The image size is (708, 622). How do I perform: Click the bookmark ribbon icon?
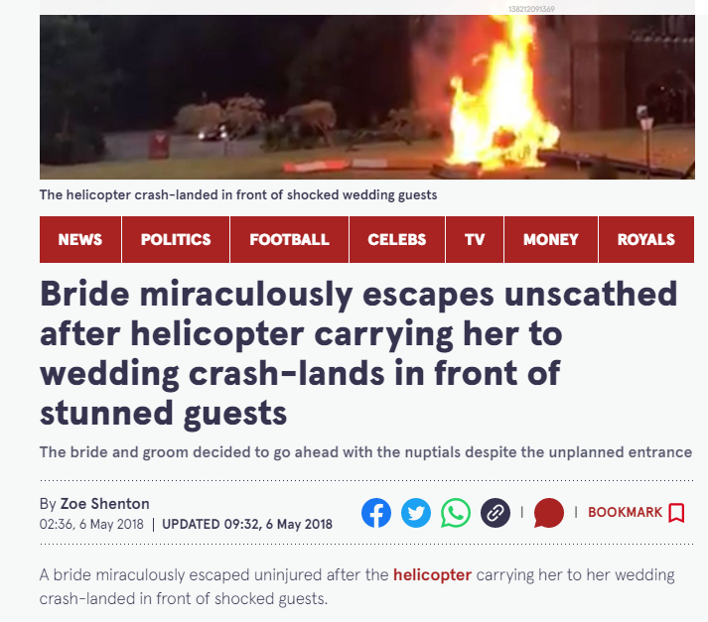coord(676,513)
